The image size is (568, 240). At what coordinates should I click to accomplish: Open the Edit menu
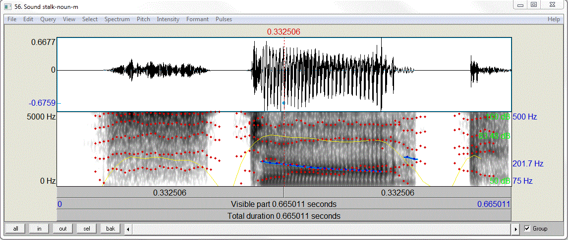(x=28, y=19)
